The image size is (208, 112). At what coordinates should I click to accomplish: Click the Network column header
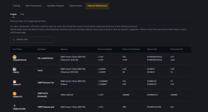coord(64,49)
